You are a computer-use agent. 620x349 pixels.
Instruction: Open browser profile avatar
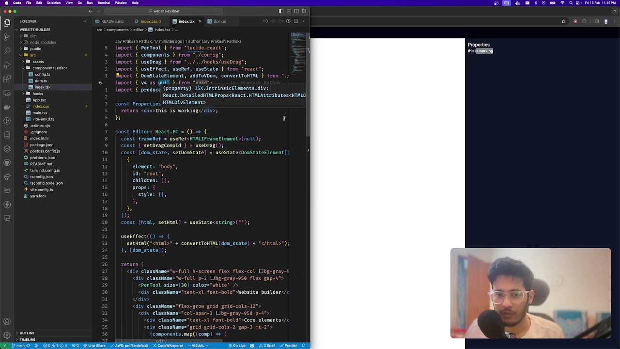coord(605,21)
